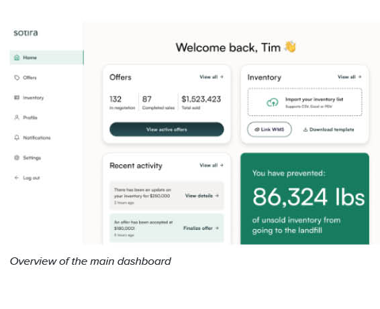
Task: Click the Download template link
Action: click(x=329, y=129)
